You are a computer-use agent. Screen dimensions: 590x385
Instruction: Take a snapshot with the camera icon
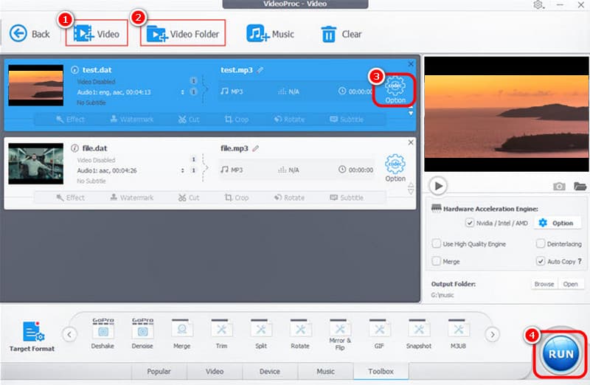coord(559,187)
